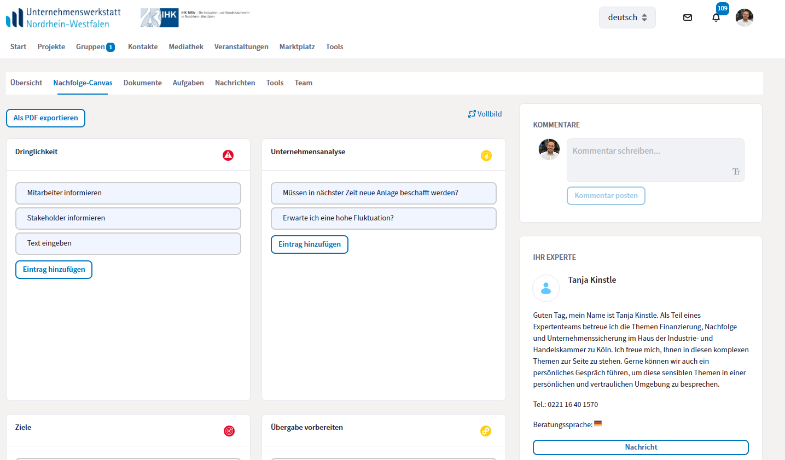This screenshot has width=785, height=460.
Task: Click Als PDF exportieren button
Action: [x=46, y=118]
